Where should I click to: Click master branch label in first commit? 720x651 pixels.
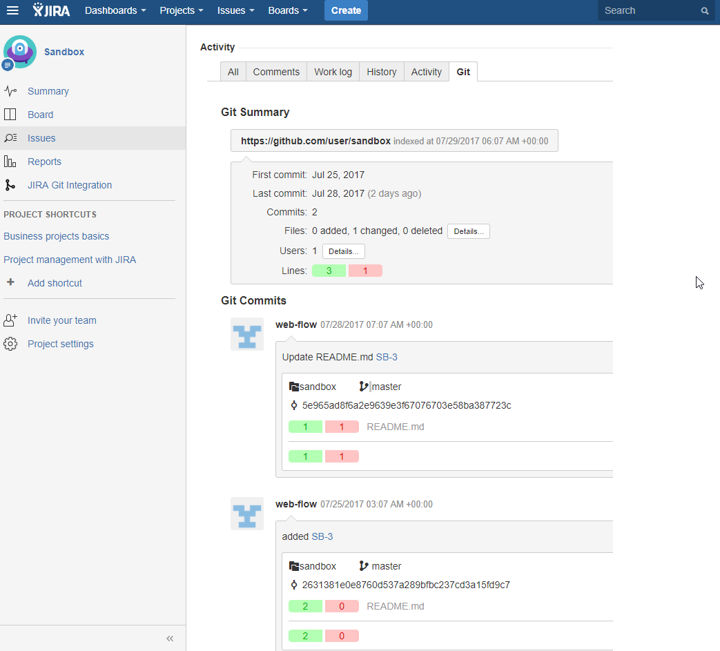pyautogui.click(x=387, y=387)
